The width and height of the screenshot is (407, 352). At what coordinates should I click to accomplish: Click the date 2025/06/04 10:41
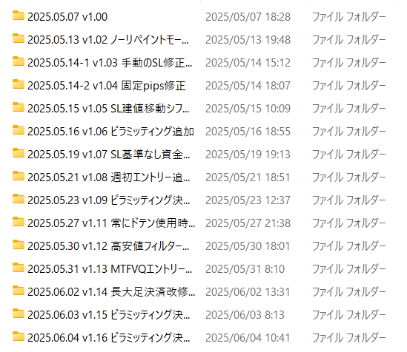[248, 338]
